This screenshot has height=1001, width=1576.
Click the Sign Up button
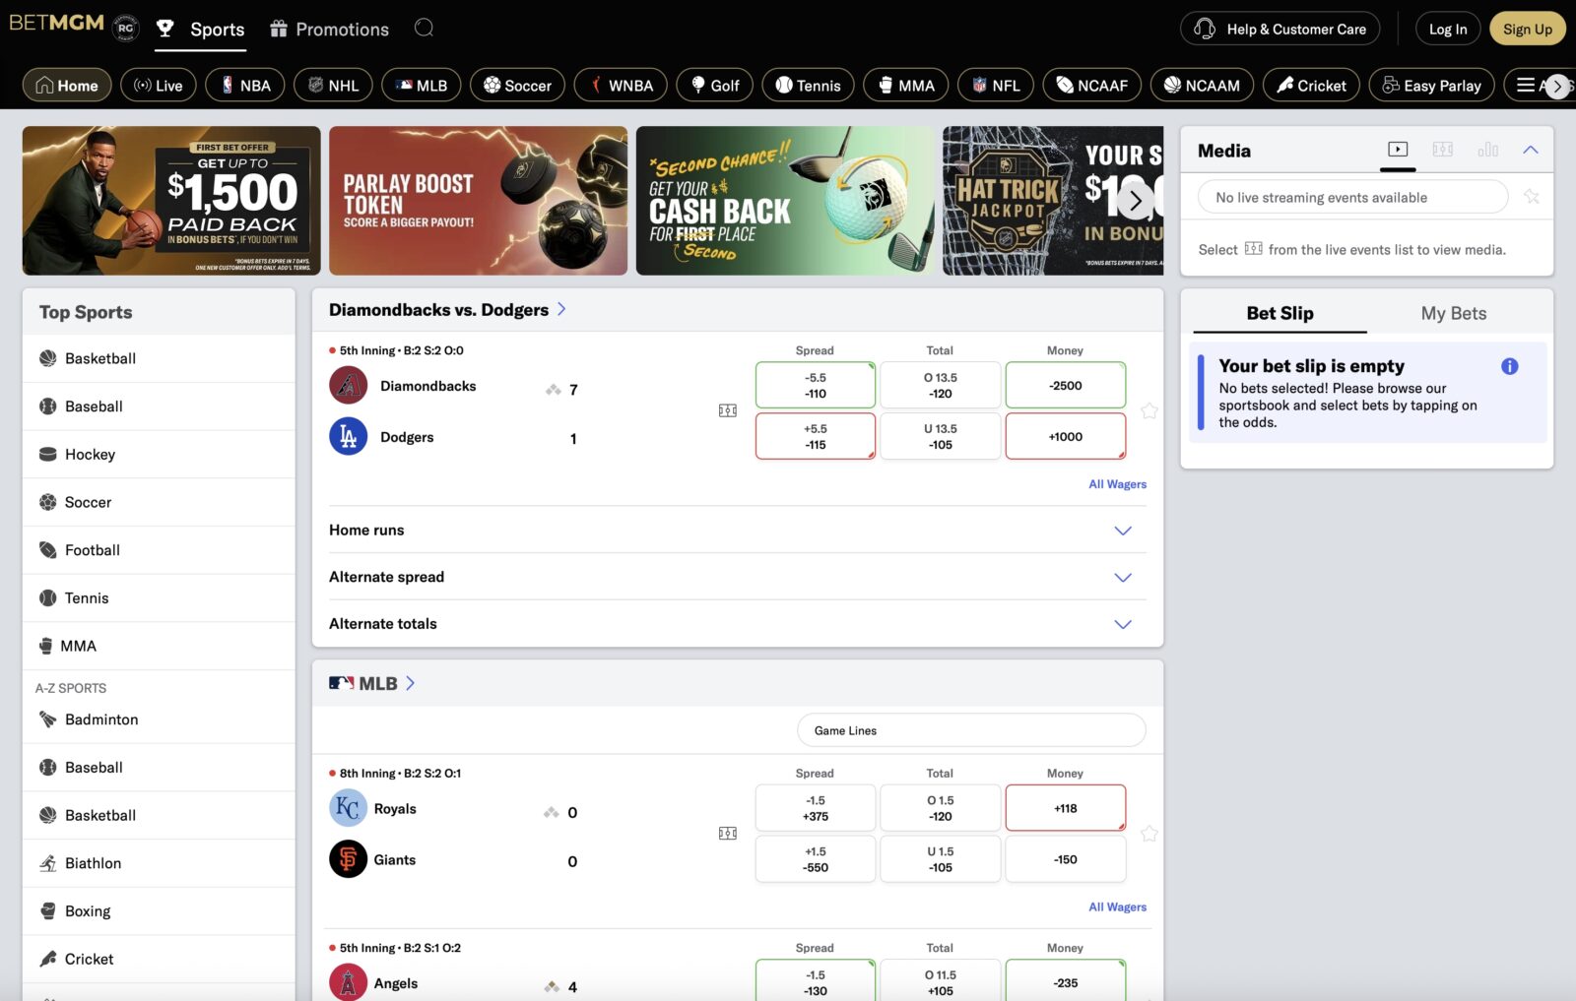point(1527,29)
